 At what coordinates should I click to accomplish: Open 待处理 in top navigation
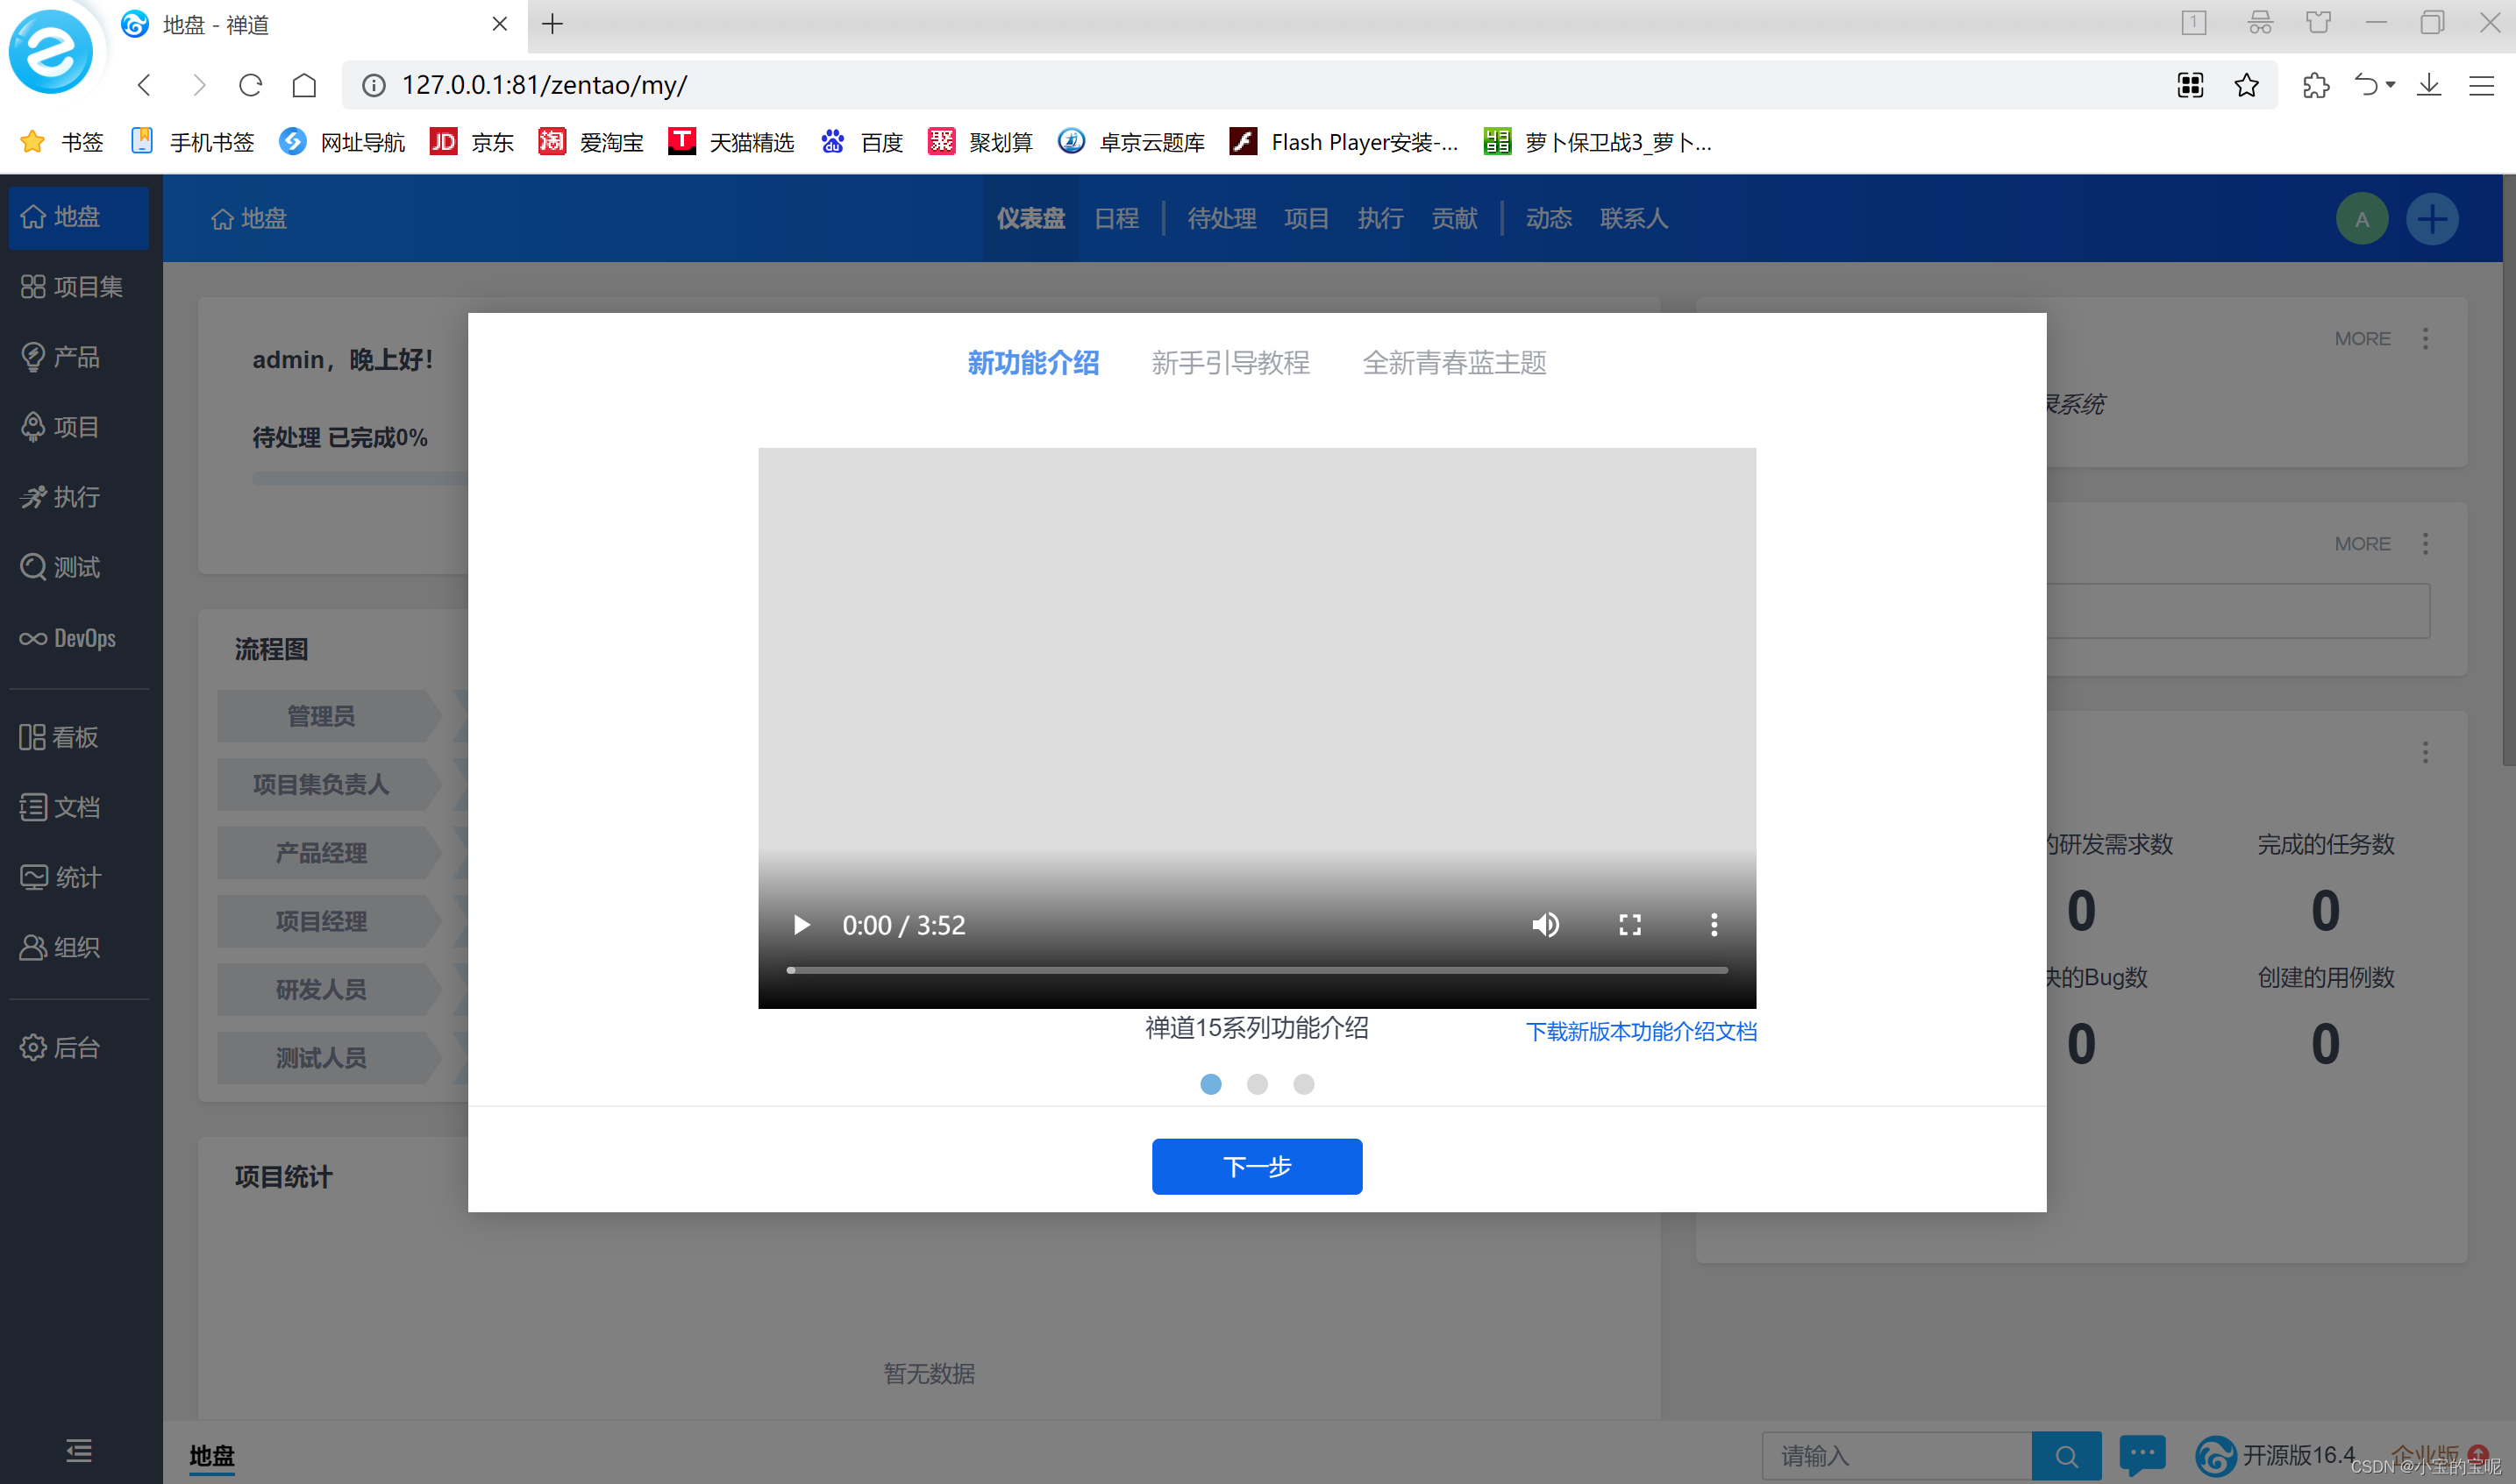1222,219
